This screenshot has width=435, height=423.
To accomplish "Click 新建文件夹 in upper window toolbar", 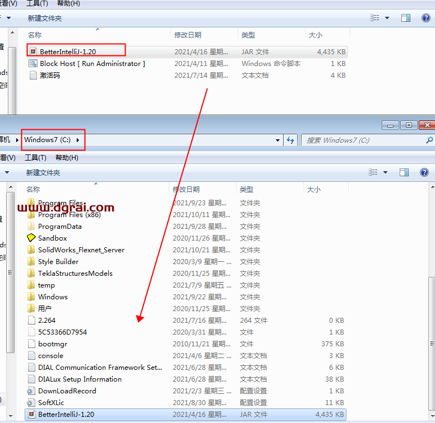I will pyautogui.click(x=45, y=18).
